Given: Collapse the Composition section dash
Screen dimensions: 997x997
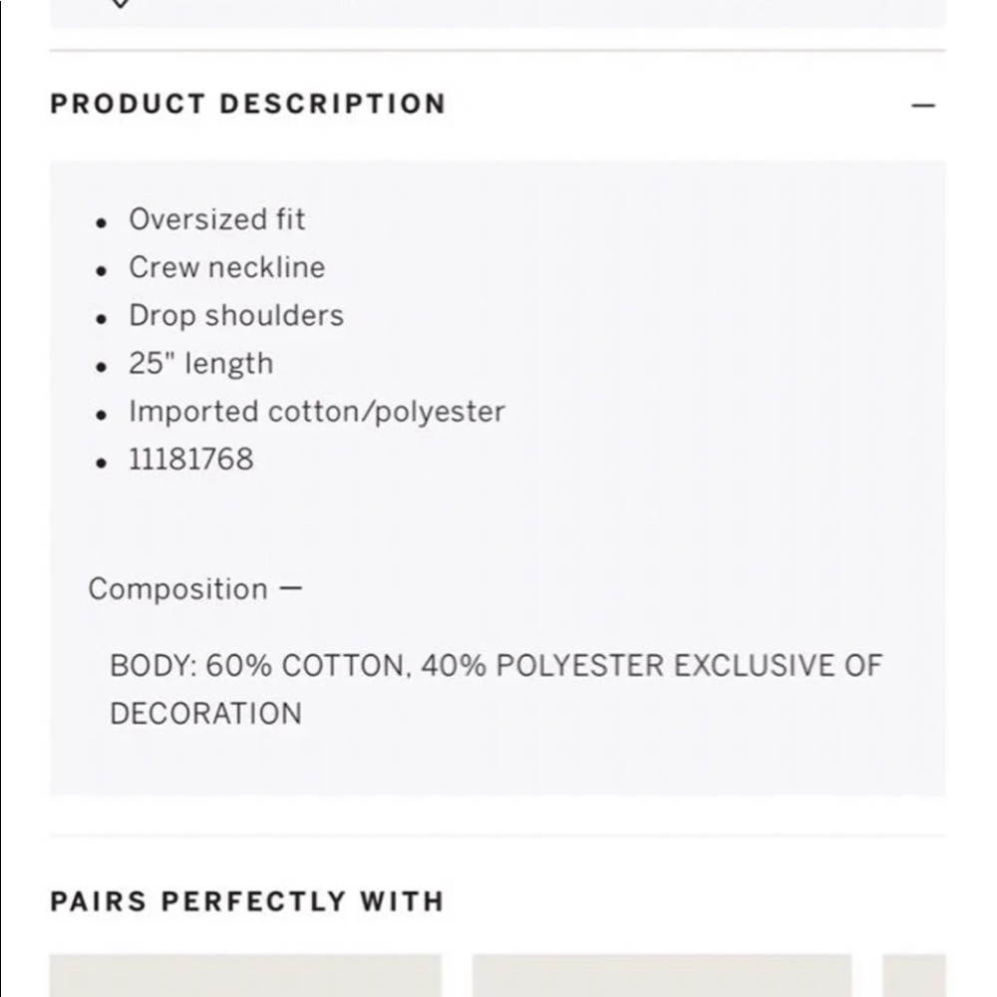Looking at the screenshot, I should [290, 588].
